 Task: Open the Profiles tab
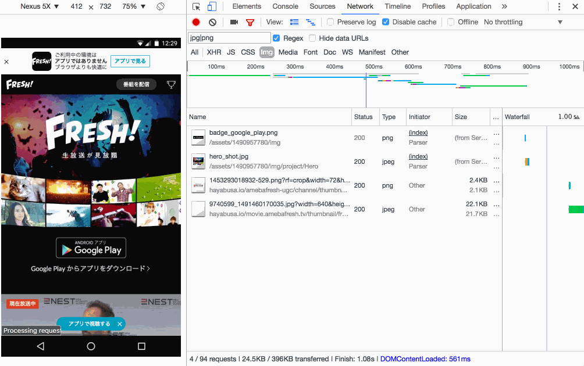(433, 6)
